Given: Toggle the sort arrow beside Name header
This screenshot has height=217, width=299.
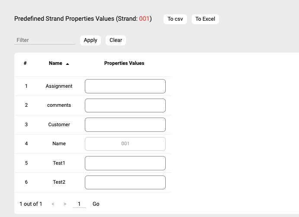Looking at the screenshot, I should 68,64.
